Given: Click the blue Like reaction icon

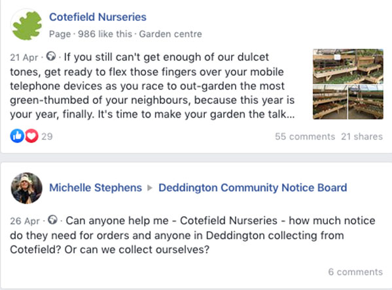Looking at the screenshot, I should tap(17, 136).
